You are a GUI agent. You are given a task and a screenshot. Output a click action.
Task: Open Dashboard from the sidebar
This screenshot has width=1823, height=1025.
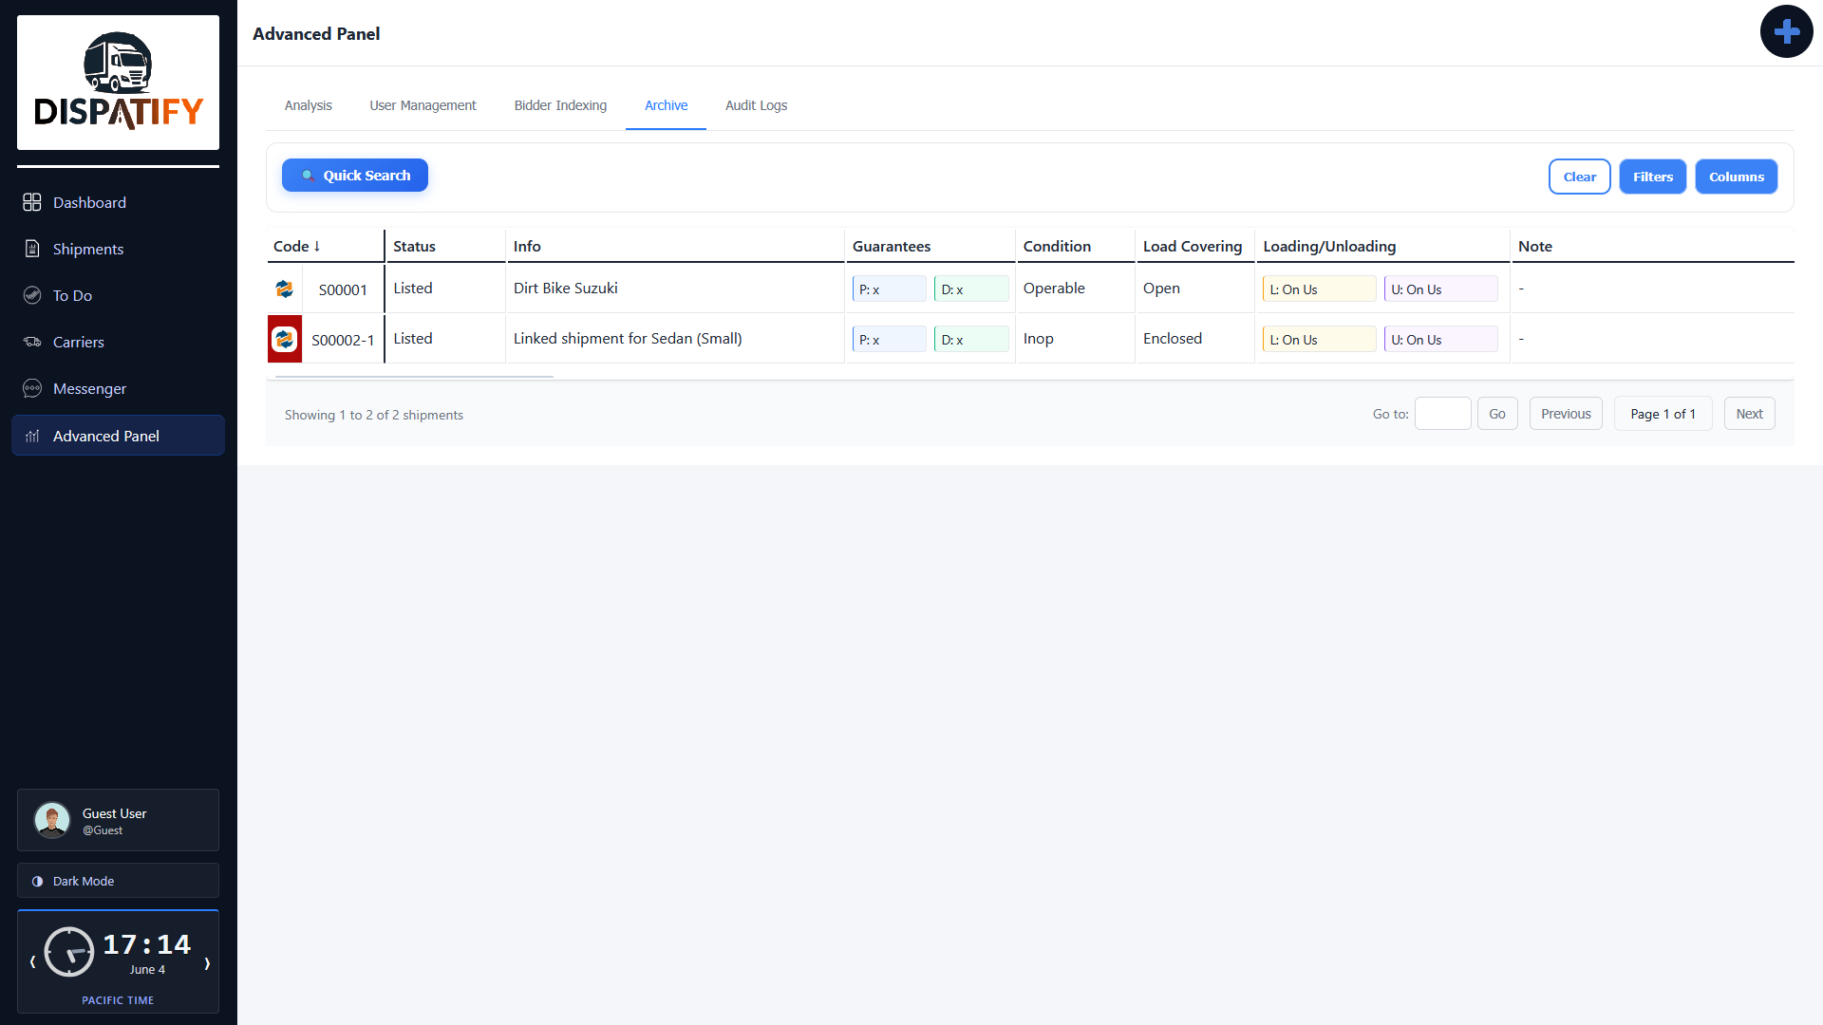click(118, 202)
